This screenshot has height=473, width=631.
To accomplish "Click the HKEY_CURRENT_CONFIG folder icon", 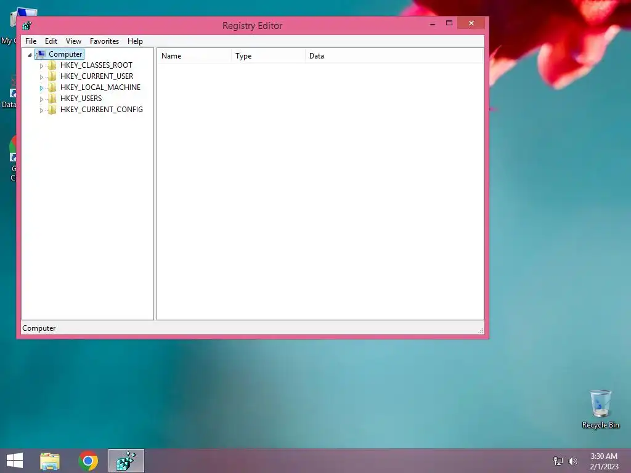I will (52, 110).
